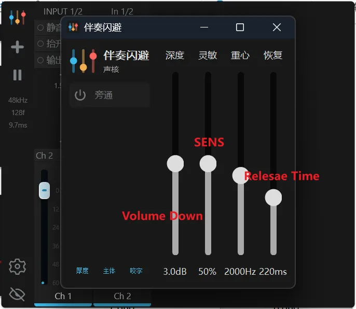Click the 深度 depth slider handle
This screenshot has height=309, width=356.
coord(175,164)
